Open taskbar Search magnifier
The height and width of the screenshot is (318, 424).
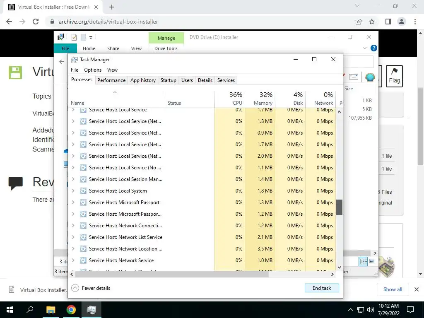point(30,309)
